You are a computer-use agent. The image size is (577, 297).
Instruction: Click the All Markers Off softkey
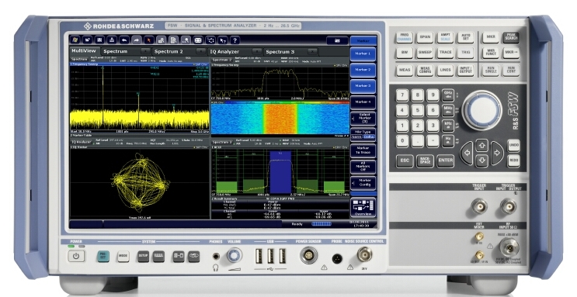tap(363, 167)
